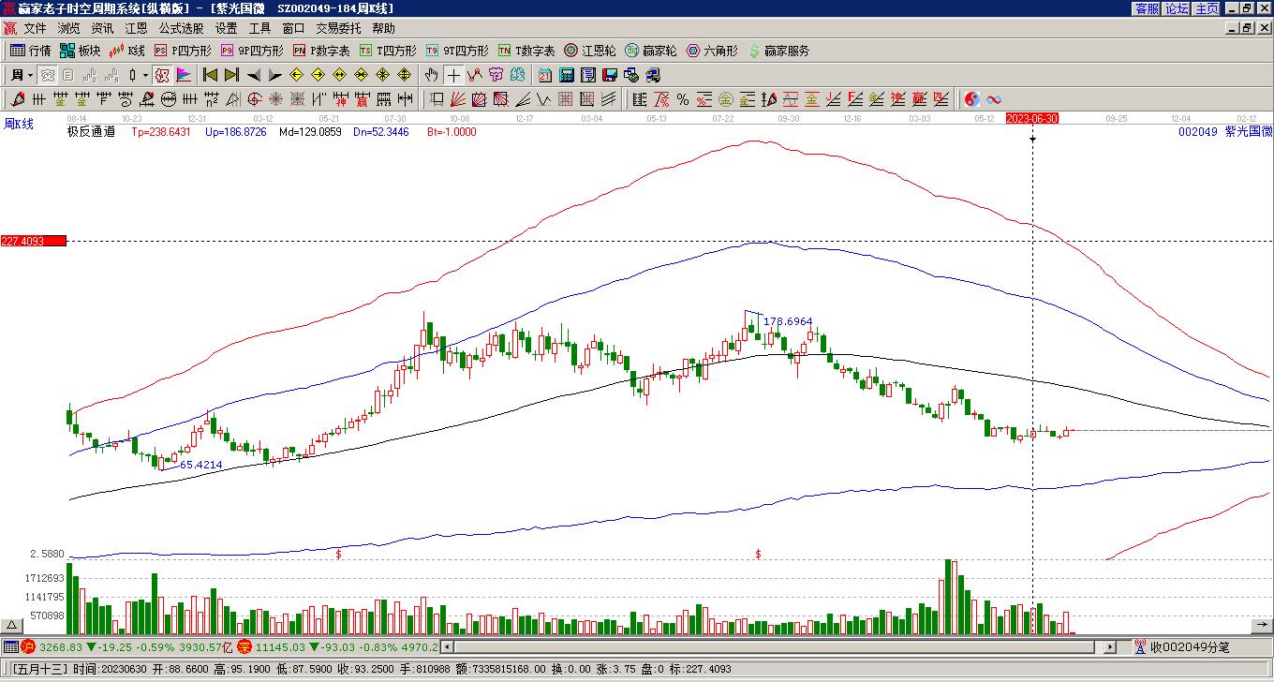Screen dimensions: 1274x682
Task: Switch to the K线 candlestick chart
Action: [127, 51]
